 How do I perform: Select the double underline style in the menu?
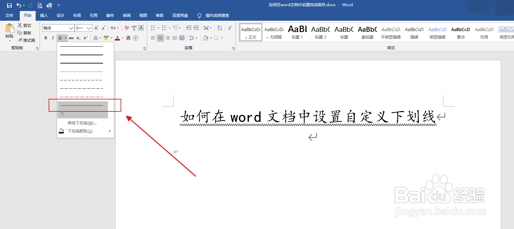pyautogui.click(x=82, y=55)
